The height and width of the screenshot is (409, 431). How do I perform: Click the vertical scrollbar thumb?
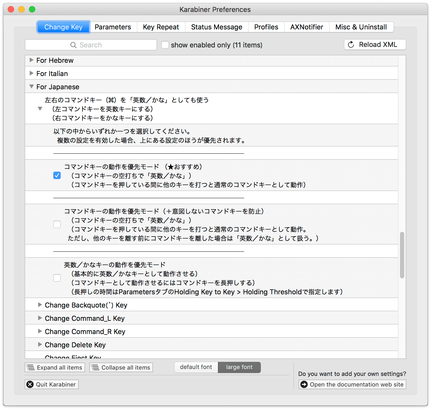click(402, 255)
